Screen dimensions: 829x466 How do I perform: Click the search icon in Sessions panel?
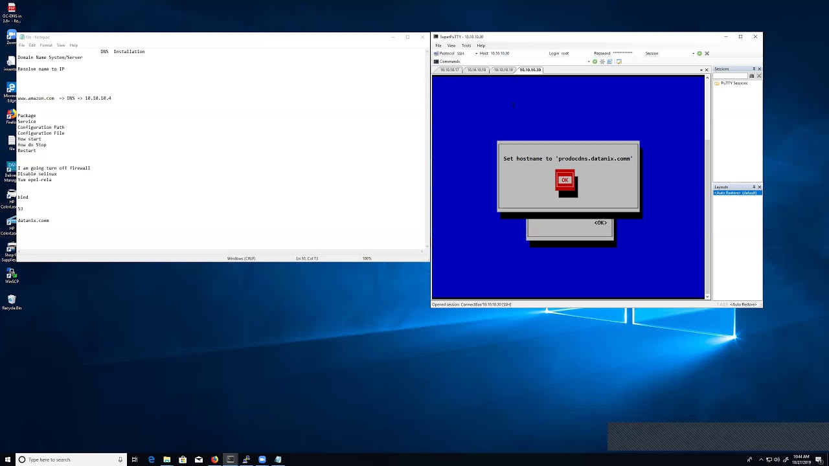752,76
